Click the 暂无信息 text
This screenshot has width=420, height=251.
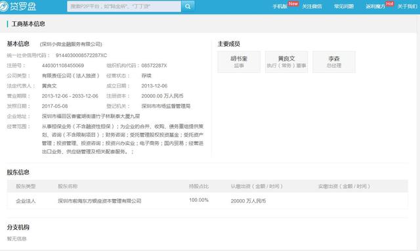(16, 239)
